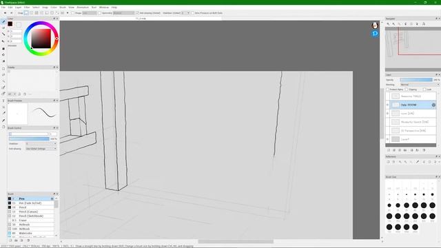
Task: Open the Blending mode dropdown
Action: point(420,85)
